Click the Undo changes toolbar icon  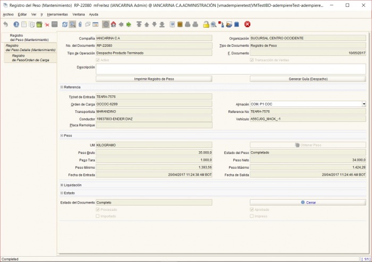(6, 24)
